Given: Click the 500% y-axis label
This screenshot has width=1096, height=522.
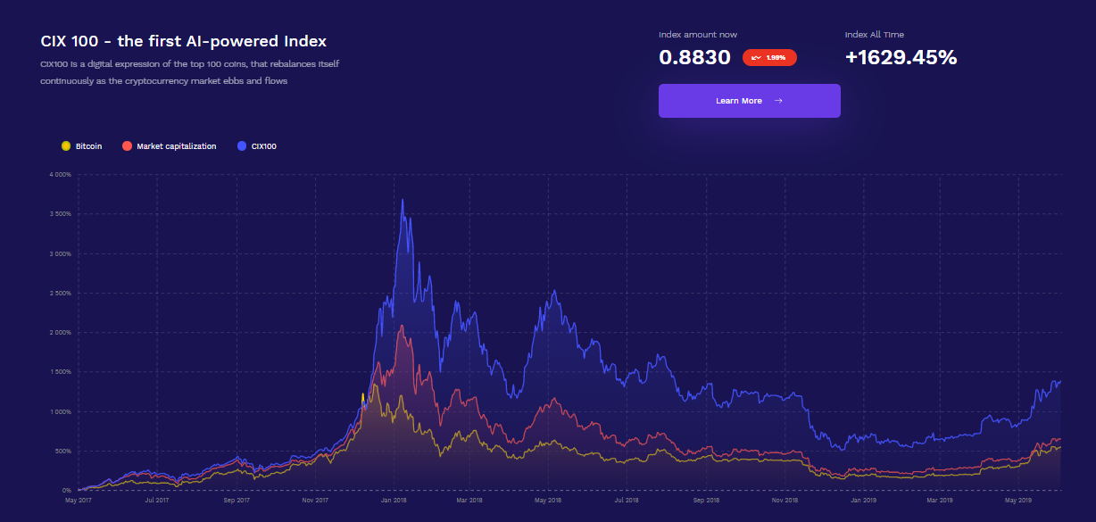Looking at the screenshot, I should click(x=62, y=451).
